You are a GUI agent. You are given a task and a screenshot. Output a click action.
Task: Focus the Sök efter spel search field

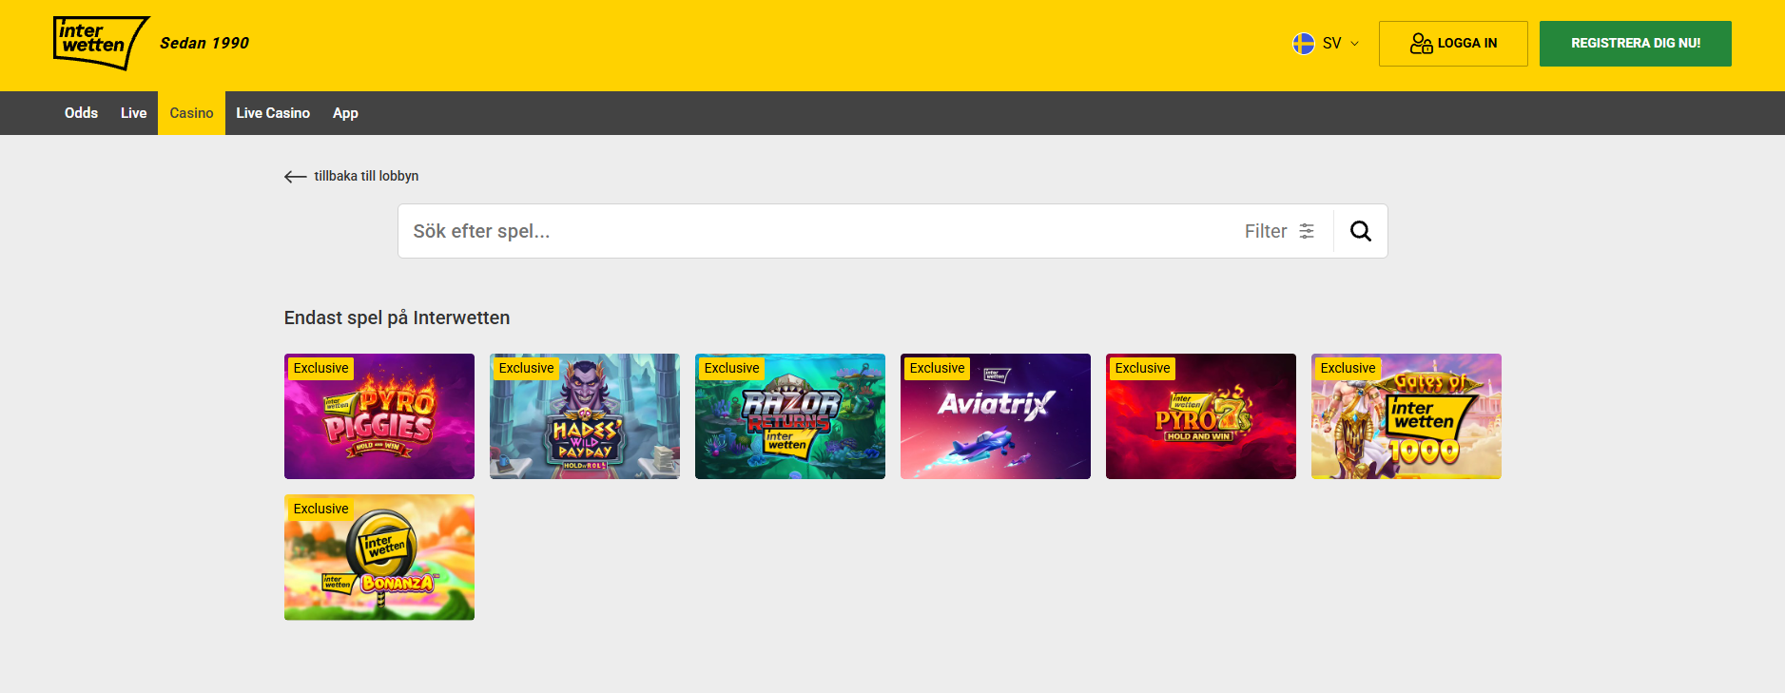point(818,231)
